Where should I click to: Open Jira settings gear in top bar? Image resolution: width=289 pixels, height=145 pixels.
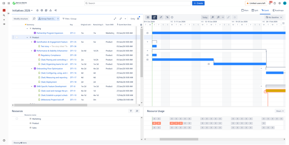(280, 3)
